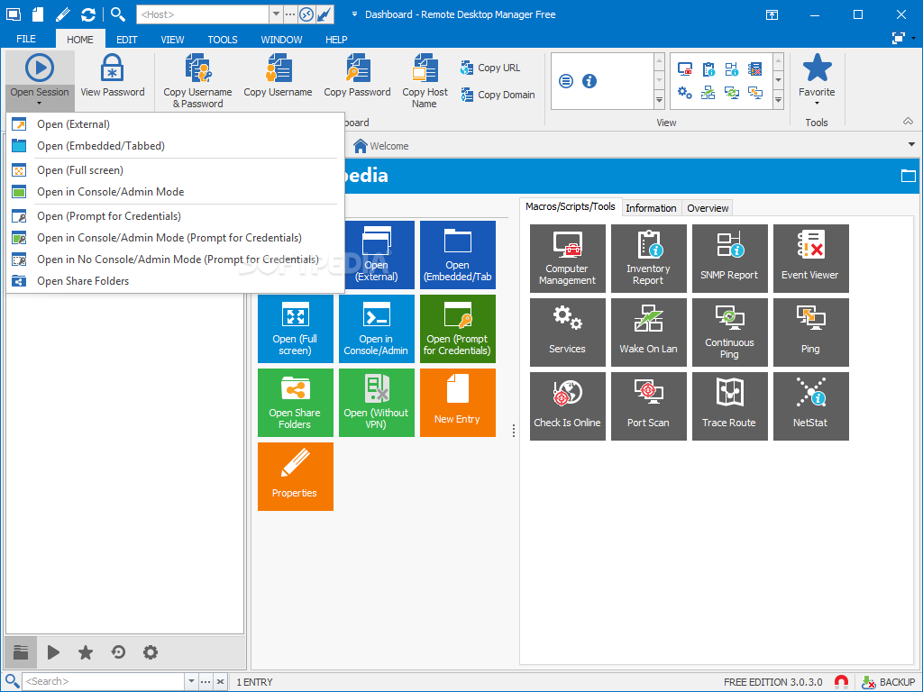Expand the Open Session dropdown arrow

tap(40, 105)
